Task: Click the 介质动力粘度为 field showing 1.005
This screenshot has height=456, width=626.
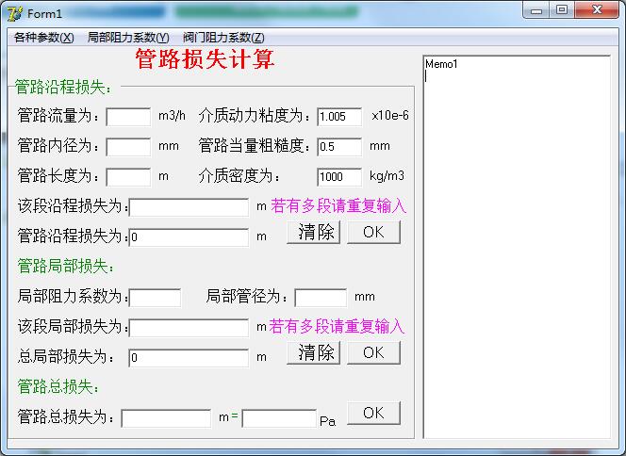Action: [339, 117]
